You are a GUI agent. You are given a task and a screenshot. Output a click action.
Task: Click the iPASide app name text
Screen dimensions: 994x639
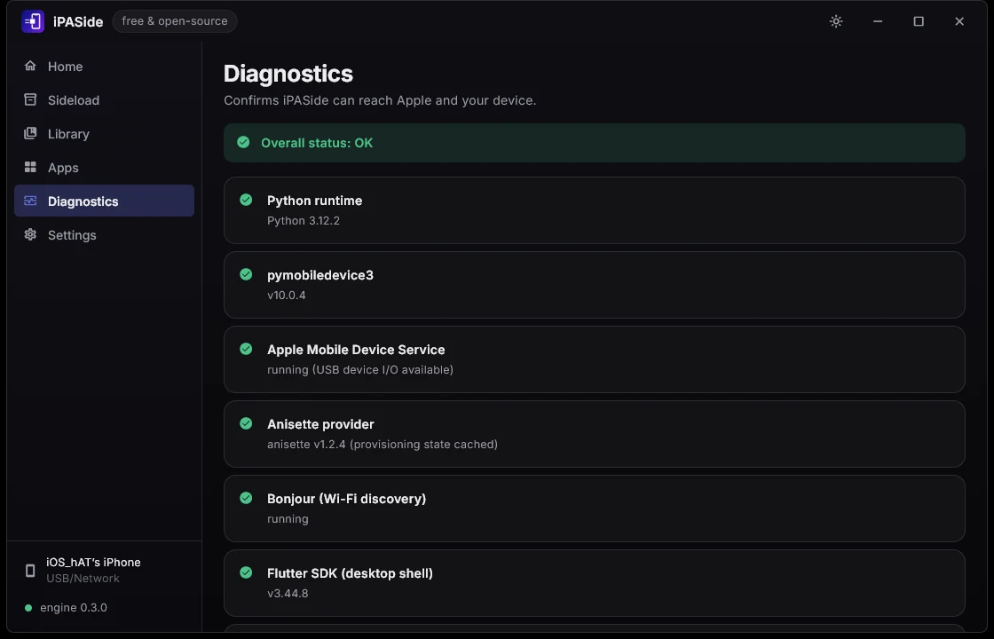point(78,21)
